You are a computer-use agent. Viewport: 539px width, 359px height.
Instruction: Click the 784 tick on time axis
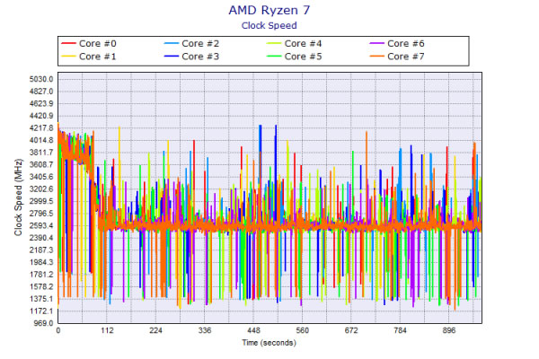pyautogui.click(x=400, y=330)
